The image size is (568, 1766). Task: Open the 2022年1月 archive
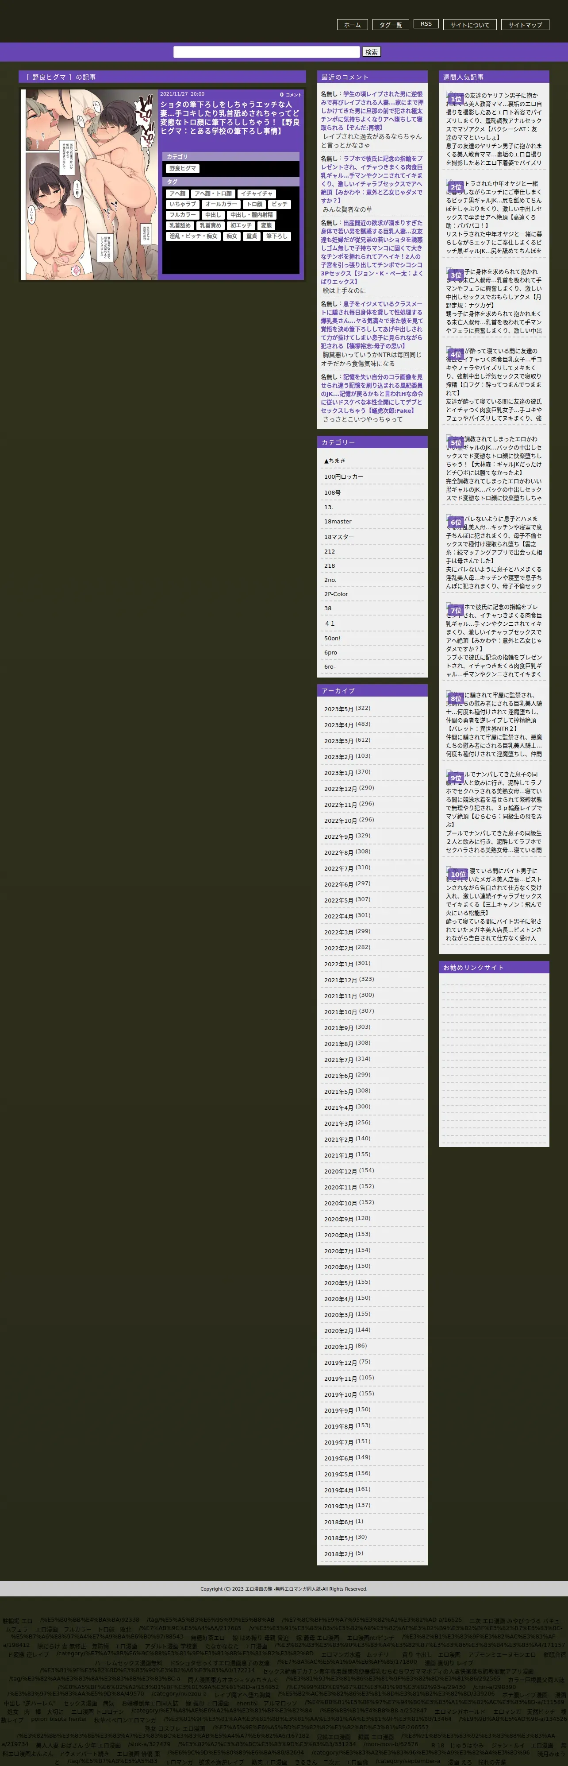click(x=338, y=964)
